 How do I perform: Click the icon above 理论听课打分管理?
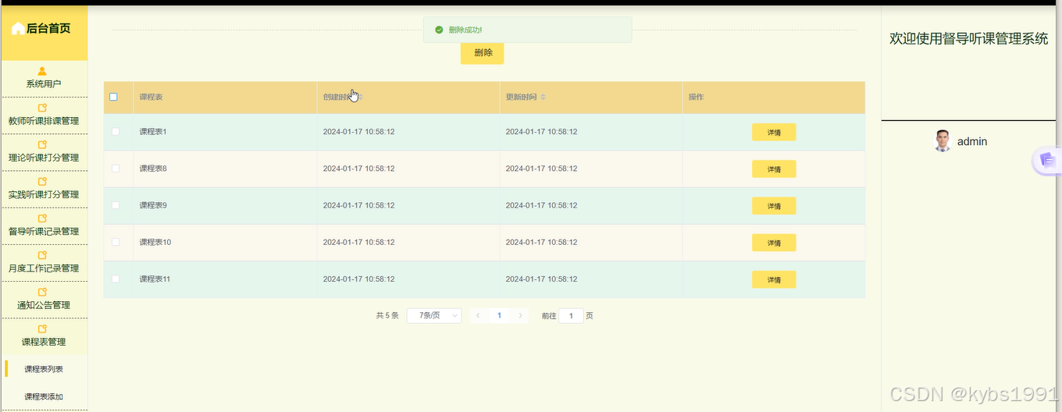43,145
